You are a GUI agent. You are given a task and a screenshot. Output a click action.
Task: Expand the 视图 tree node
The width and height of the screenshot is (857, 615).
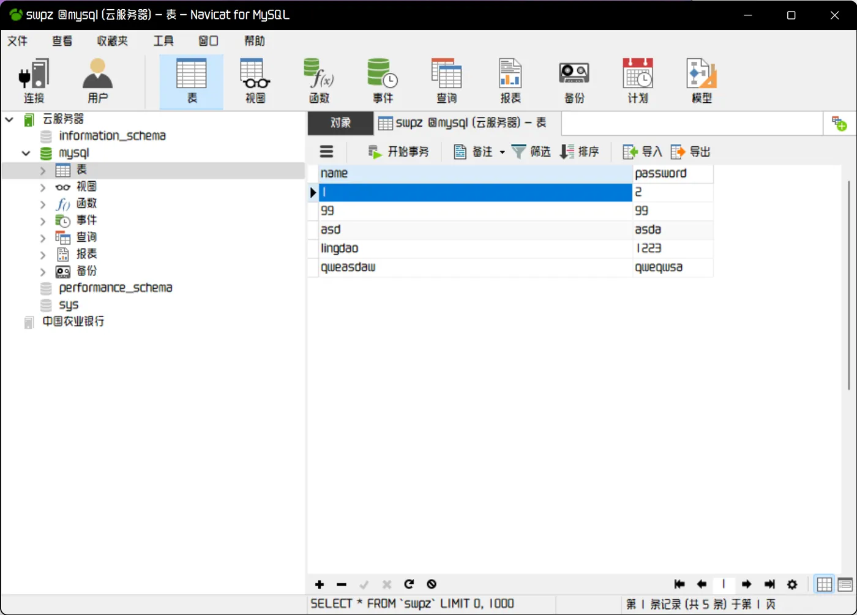(43, 187)
